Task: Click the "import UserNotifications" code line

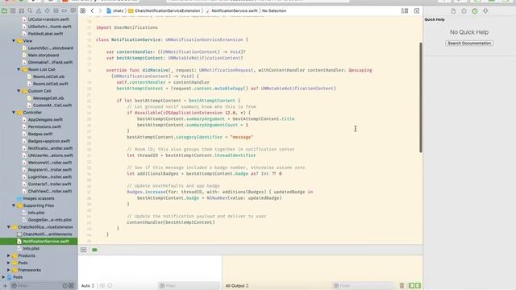Action: pos(127,27)
